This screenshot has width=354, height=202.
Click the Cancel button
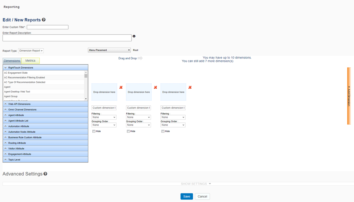[202, 196]
